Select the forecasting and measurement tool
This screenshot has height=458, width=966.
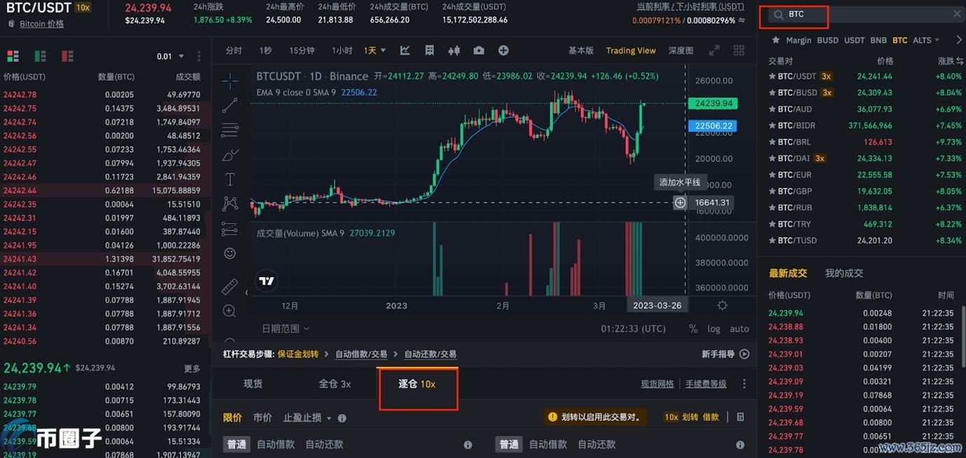pos(229,229)
